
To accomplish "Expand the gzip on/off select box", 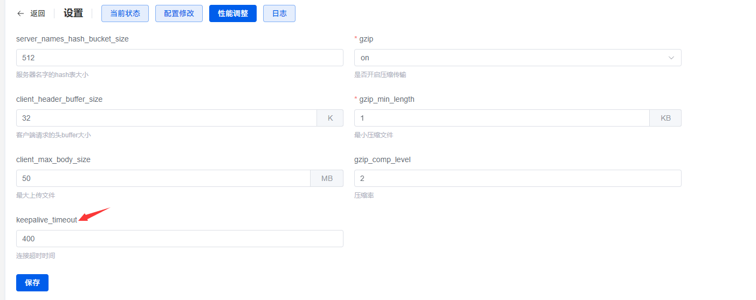I will 510,58.
